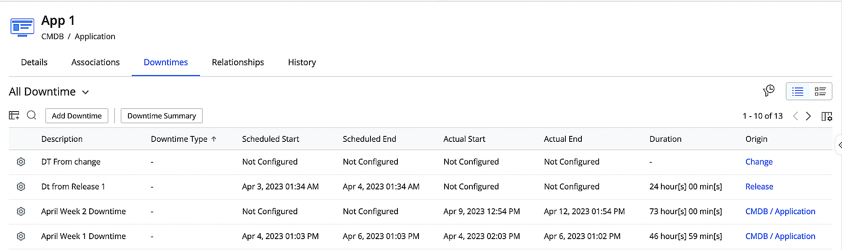This screenshot has width=842, height=250.
Task: Go to next page of downtimes
Action: [x=808, y=116]
